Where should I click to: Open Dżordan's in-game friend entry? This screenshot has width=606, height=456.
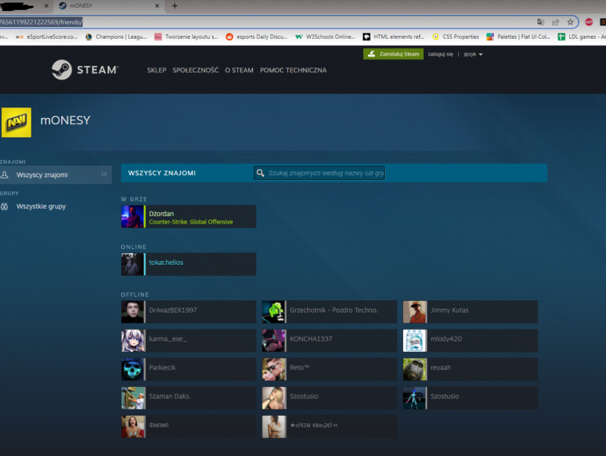point(188,217)
